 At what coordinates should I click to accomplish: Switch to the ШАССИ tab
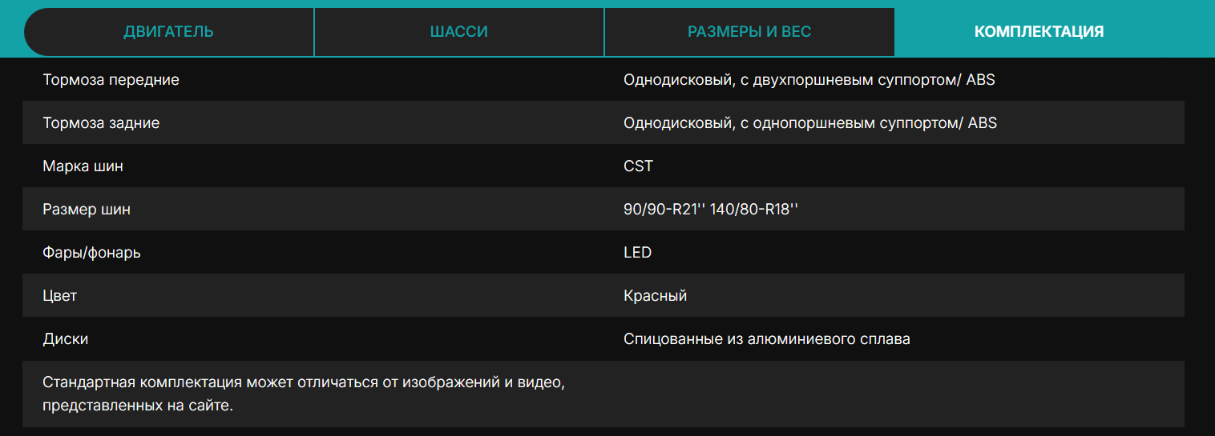(x=458, y=32)
